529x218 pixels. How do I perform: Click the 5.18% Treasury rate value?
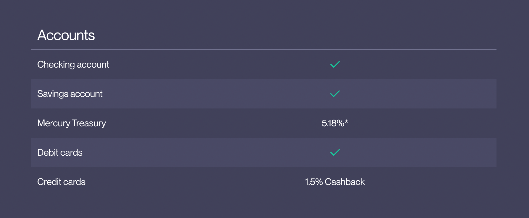(x=333, y=123)
